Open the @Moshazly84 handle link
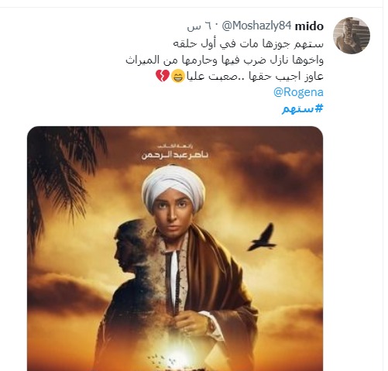The image size is (388, 371). 256,26
